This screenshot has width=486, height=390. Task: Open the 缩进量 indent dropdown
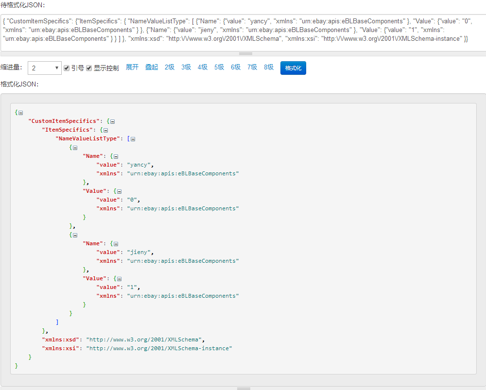[45, 68]
